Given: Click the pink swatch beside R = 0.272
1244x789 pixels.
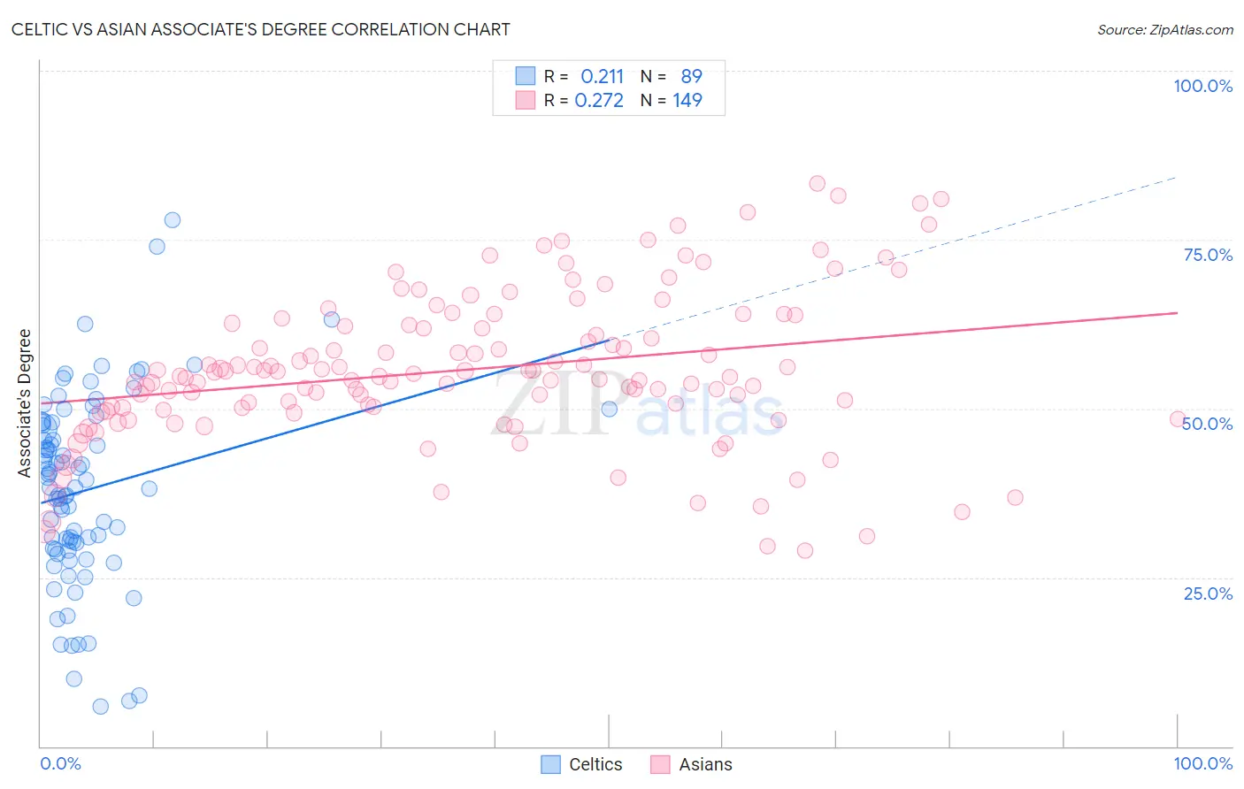Looking at the screenshot, I should 526,100.
